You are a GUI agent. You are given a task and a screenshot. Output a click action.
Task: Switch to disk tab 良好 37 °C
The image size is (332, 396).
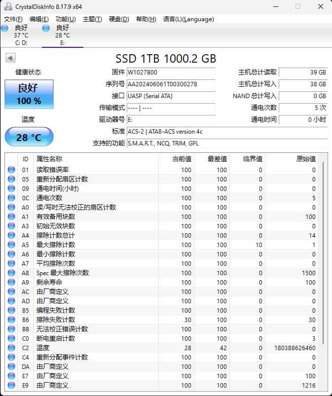(21, 35)
